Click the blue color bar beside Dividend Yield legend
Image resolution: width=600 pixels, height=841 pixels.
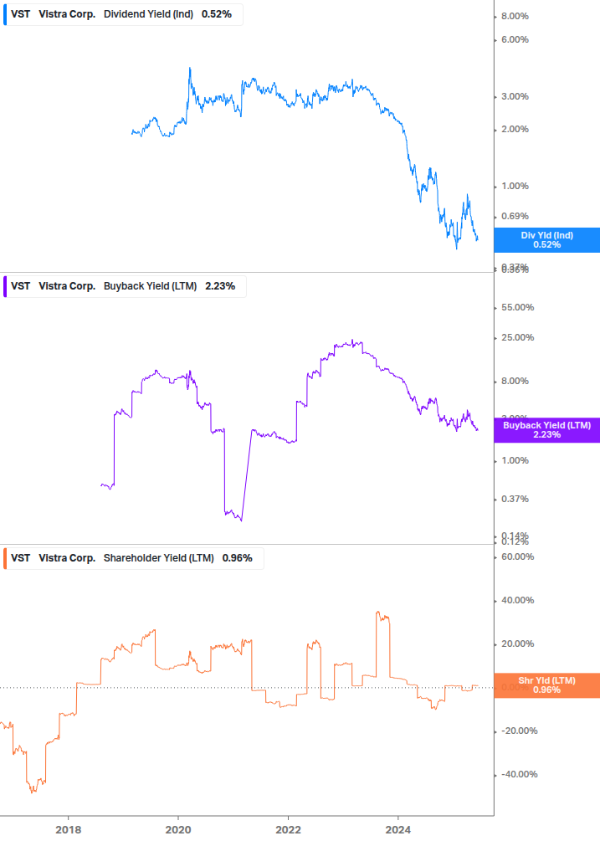click(5, 14)
